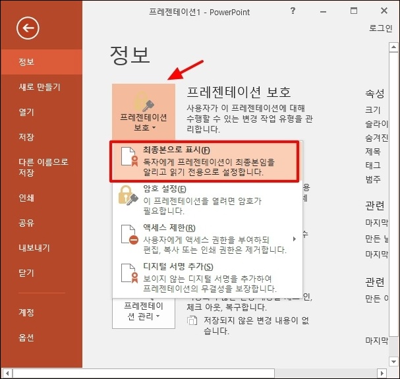Viewport: 400px width, 379px height.
Task: Open 옵션 from the sidebar
Action: click(26, 337)
